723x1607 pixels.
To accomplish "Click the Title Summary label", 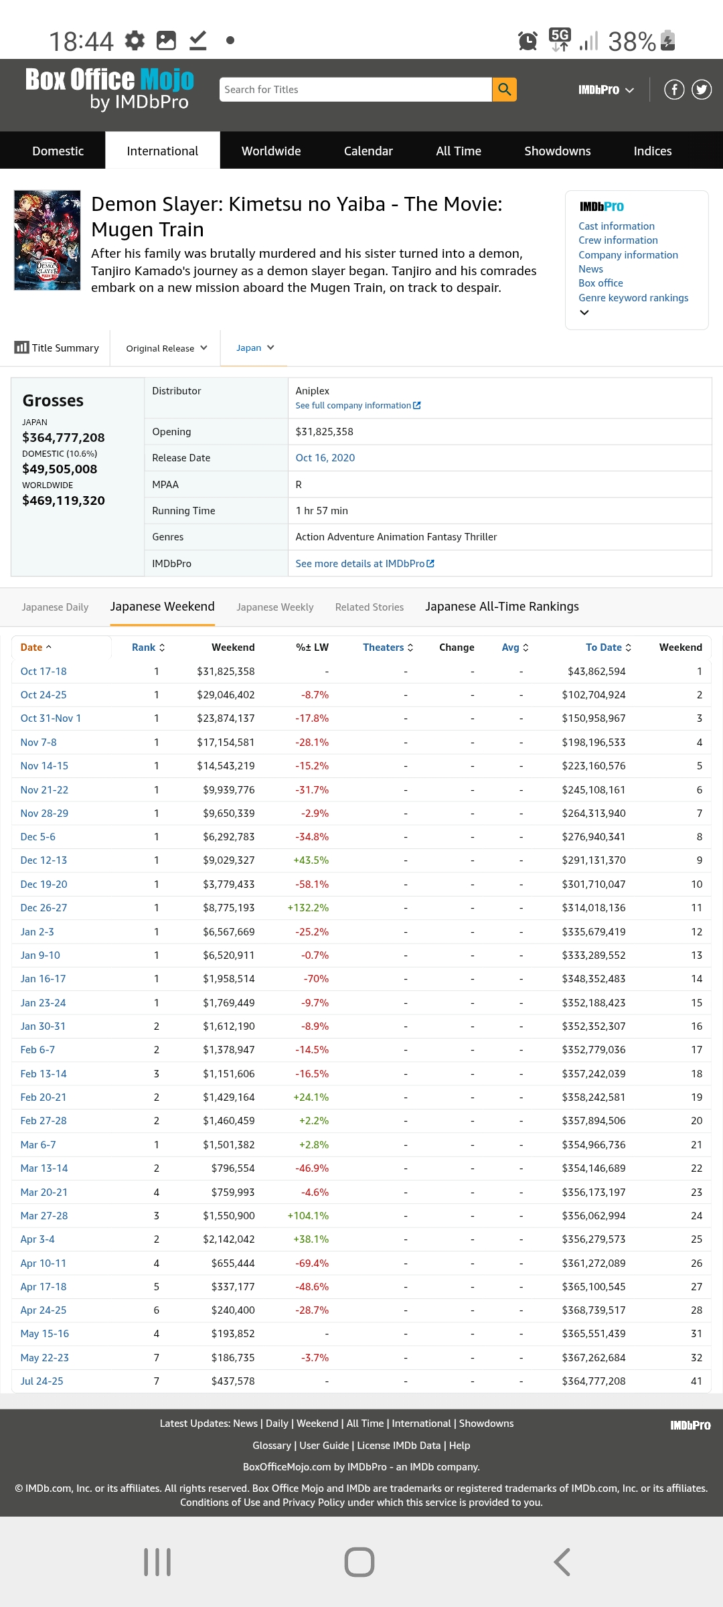I will click(66, 348).
